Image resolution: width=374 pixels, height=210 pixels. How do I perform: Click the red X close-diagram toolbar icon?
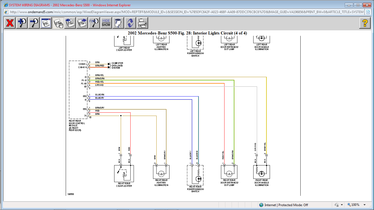(x=10, y=23)
